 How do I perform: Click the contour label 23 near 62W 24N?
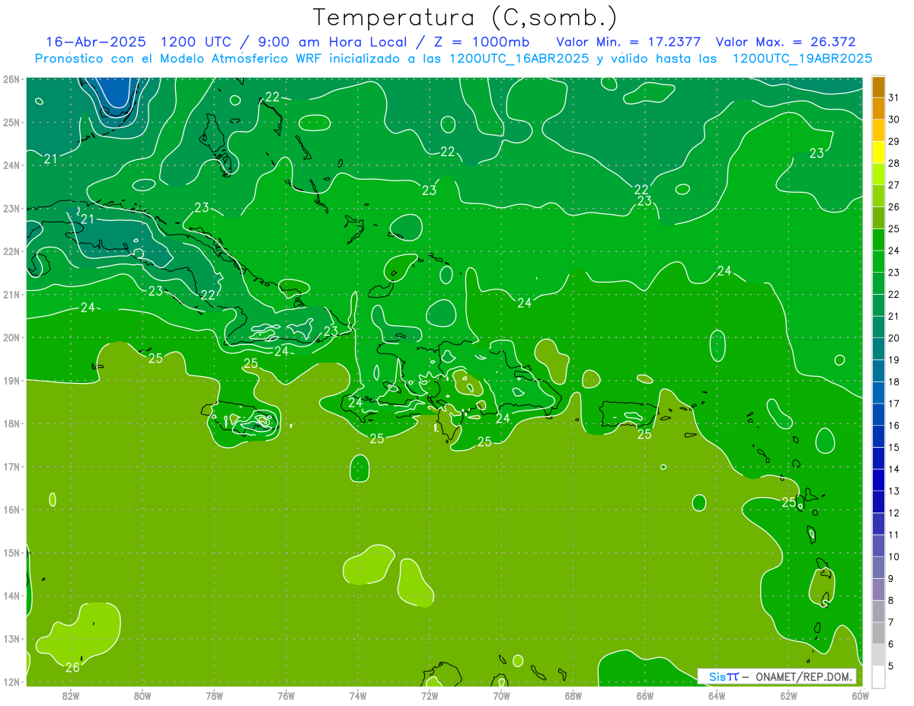point(817,153)
